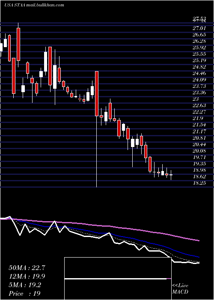Click the blue 12MA line's right end
The image size is (214, 300).
(199, 257)
